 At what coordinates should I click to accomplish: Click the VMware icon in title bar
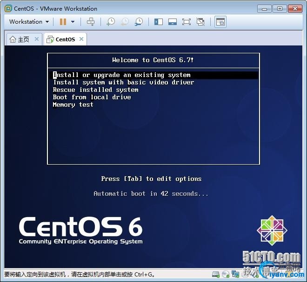pyautogui.click(x=8, y=9)
